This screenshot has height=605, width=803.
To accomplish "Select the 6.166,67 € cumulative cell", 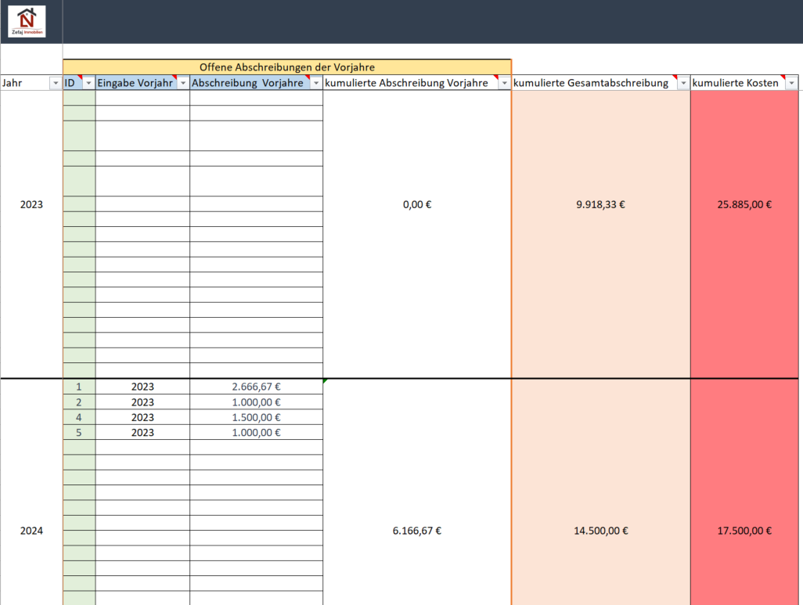I will pyautogui.click(x=416, y=531).
